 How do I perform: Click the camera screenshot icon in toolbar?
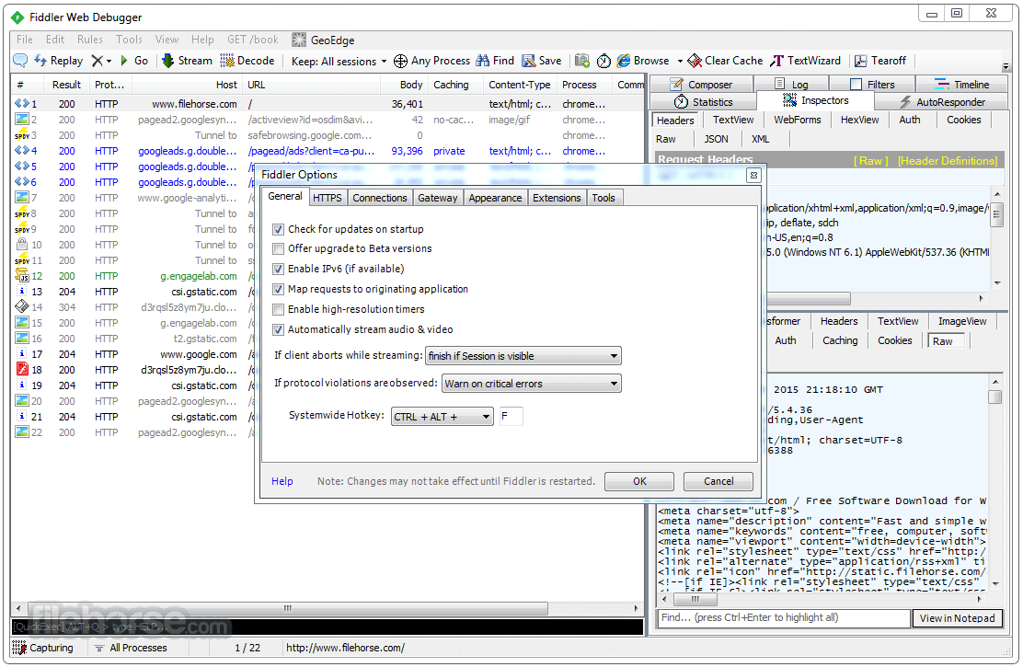(582, 61)
